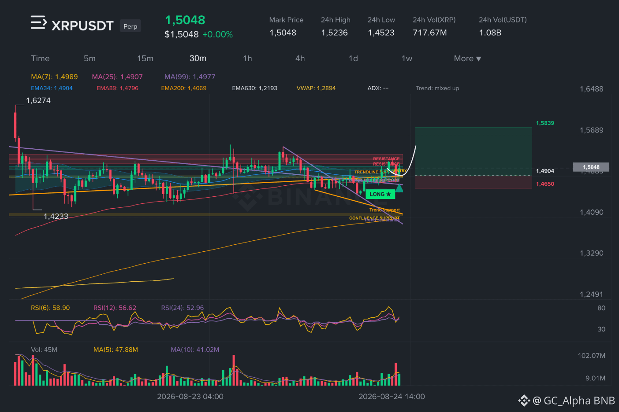Click the 1,2491 price axis value
This screenshot has width=619, height=412.
point(591,294)
